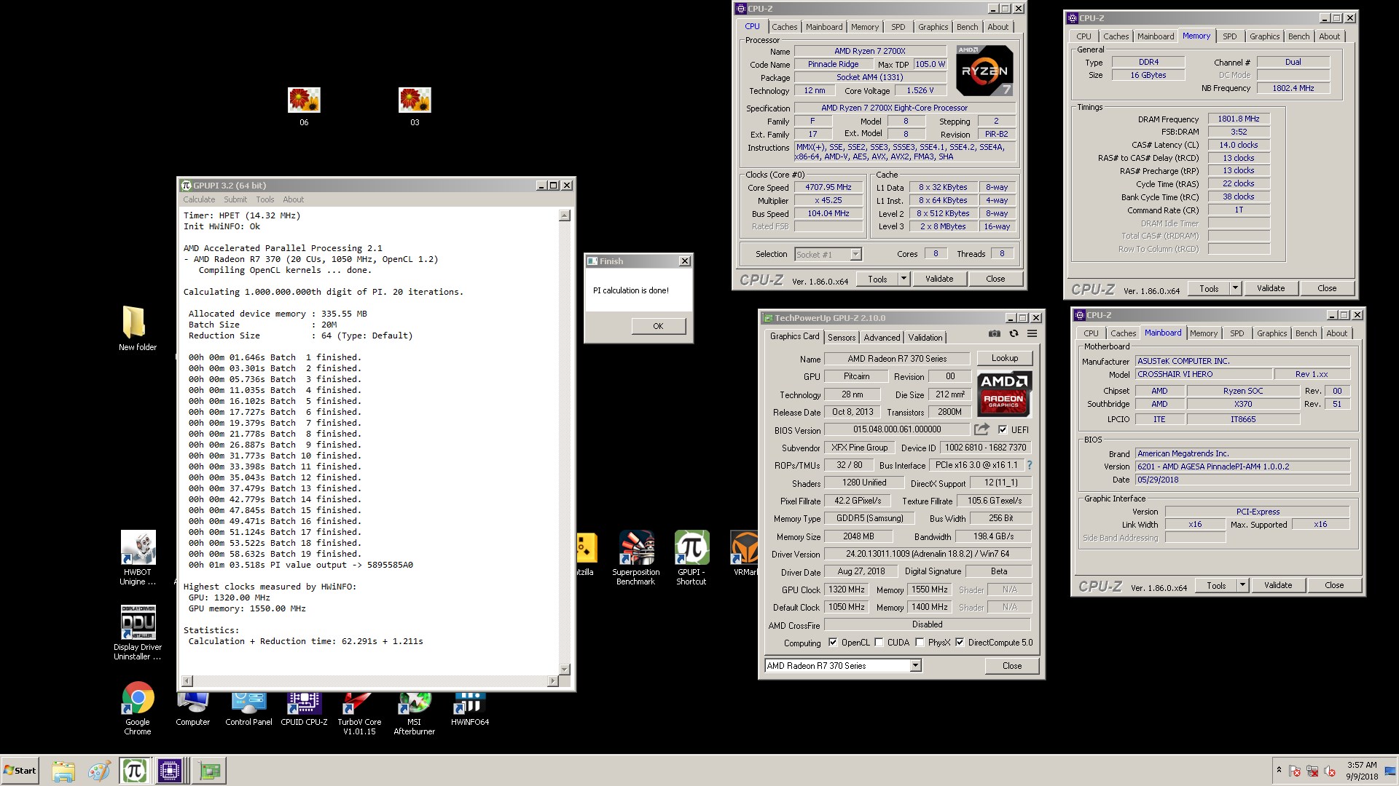Open Windows Start button
Viewport: 1399px width, 786px height.
(x=20, y=771)
